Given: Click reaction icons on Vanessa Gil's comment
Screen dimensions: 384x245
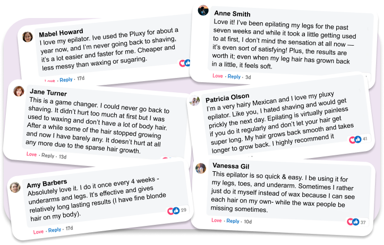Looking at the screenshot, I should point(353,222).
